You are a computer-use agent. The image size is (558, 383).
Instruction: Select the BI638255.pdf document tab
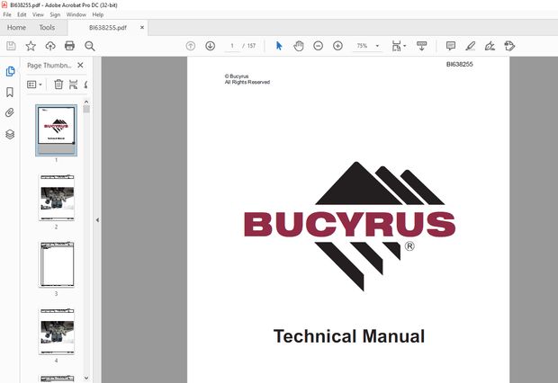point(107,27)
